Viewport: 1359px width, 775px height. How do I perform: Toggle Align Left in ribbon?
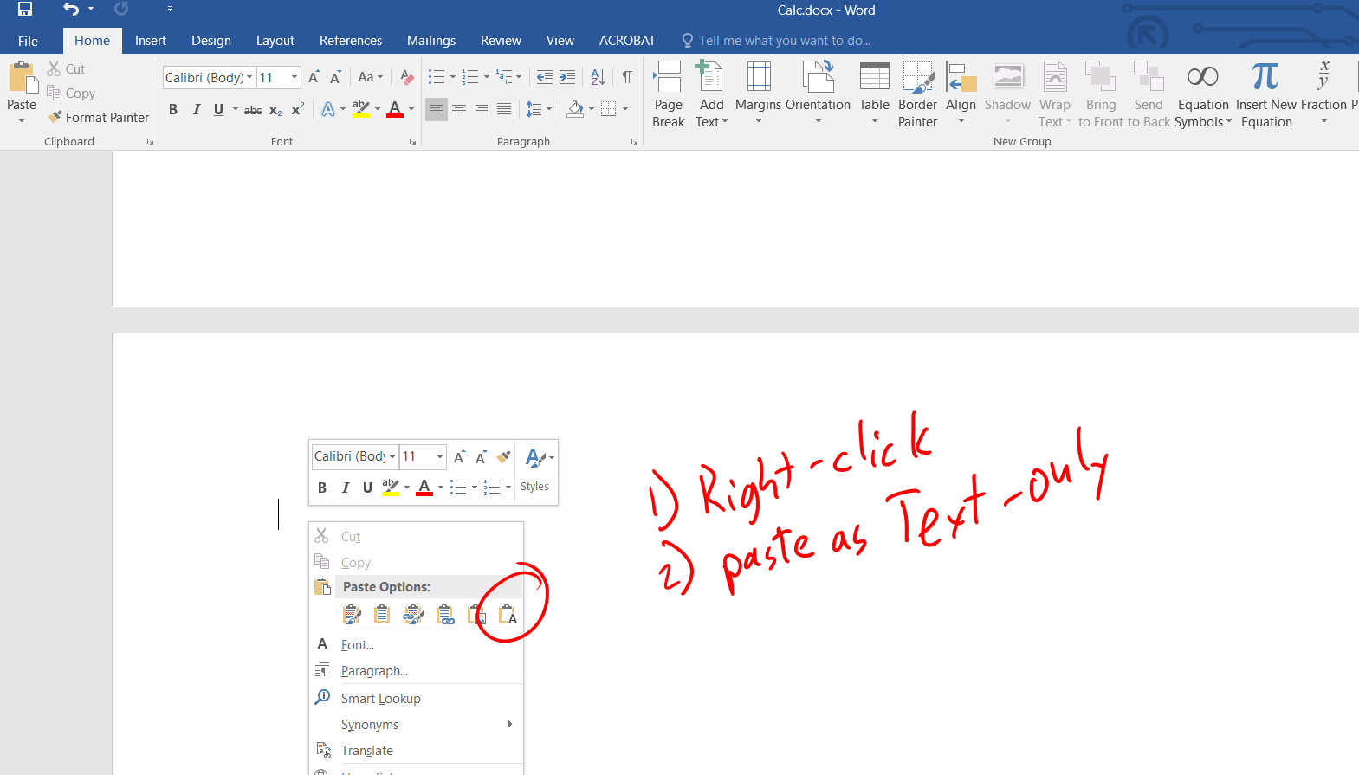(x=437, y=109)
